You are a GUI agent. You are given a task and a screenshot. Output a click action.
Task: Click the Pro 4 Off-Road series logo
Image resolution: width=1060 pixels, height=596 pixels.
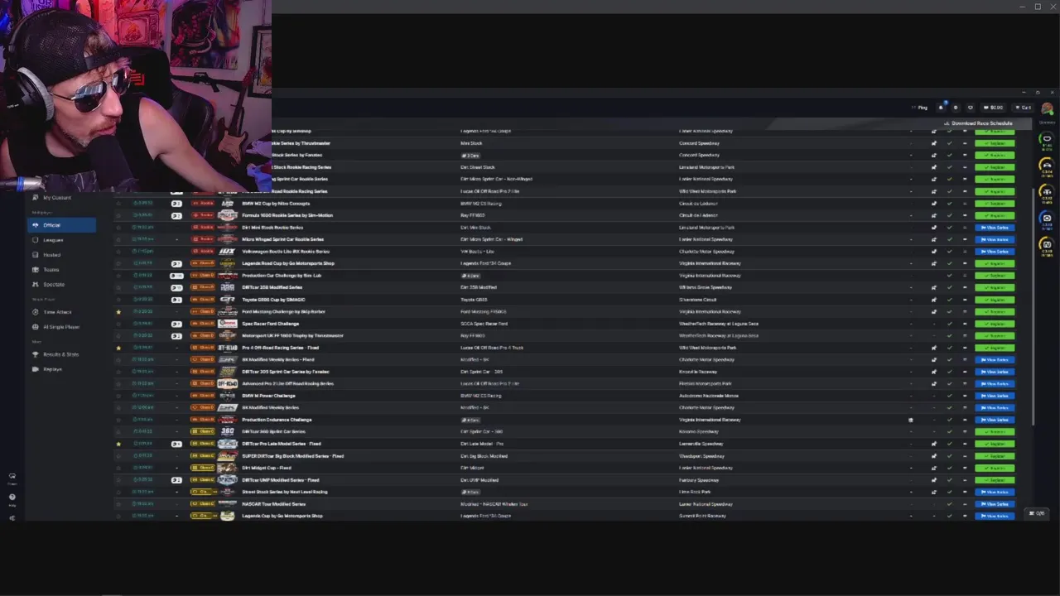pyautogui.click(x=227, y=348)
